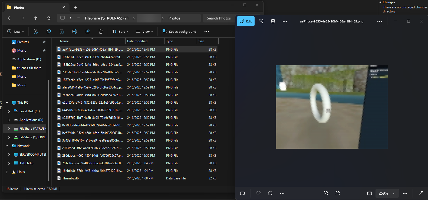Screen dimensions: 428x200
Task: Delete the photo using viewer trash icon
Action: coord(273,21)
